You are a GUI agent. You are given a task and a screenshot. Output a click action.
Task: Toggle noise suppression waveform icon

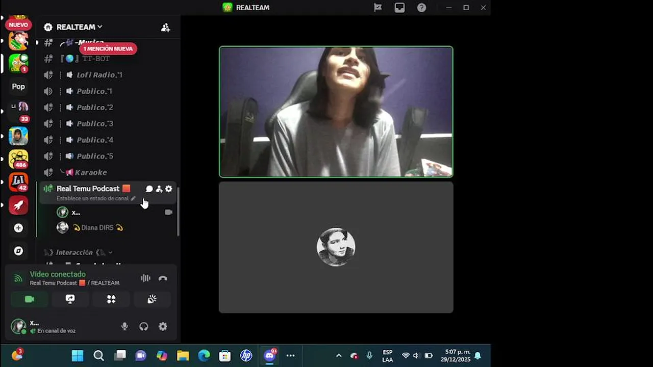pyautogui.click(x=145, y=278)
